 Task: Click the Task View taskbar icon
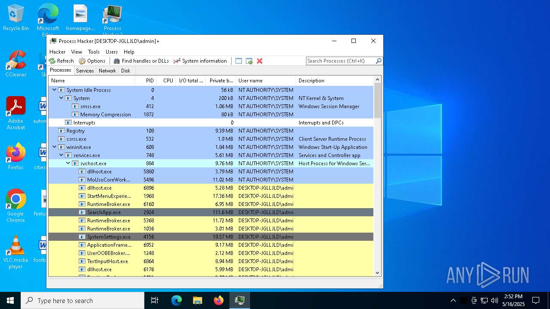[155, 300]
